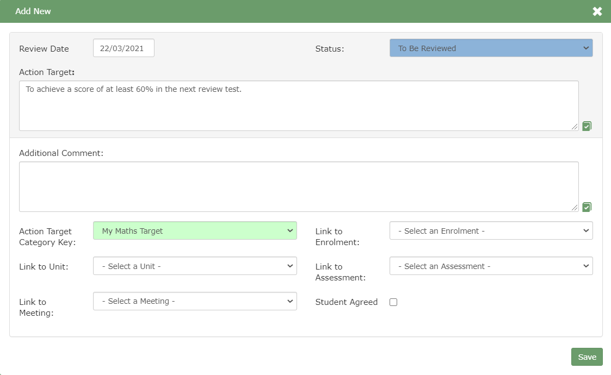Screen dimensions: 611x375
Task: Close the Add New dialog
Action: tap(597, 11)
